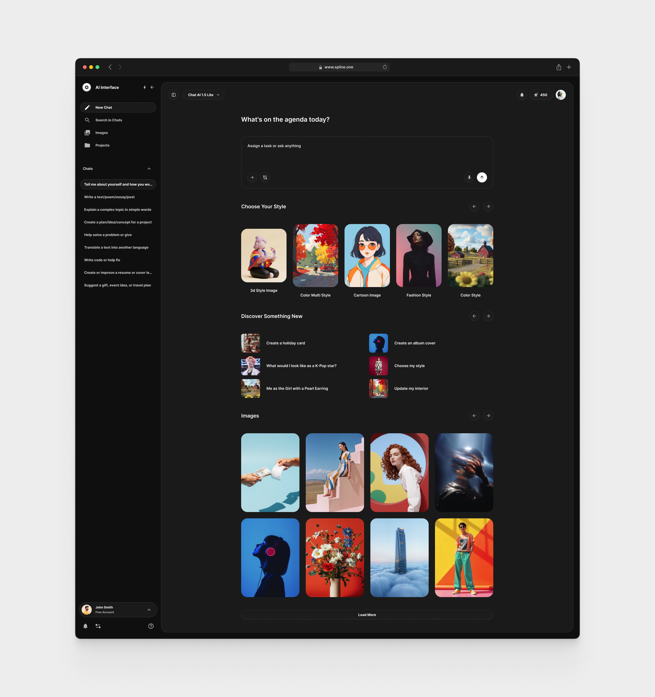Open chat 'Explain a complex topic in simple words'
The height and width of the screenshot is (697, 655).
[118, 210]
